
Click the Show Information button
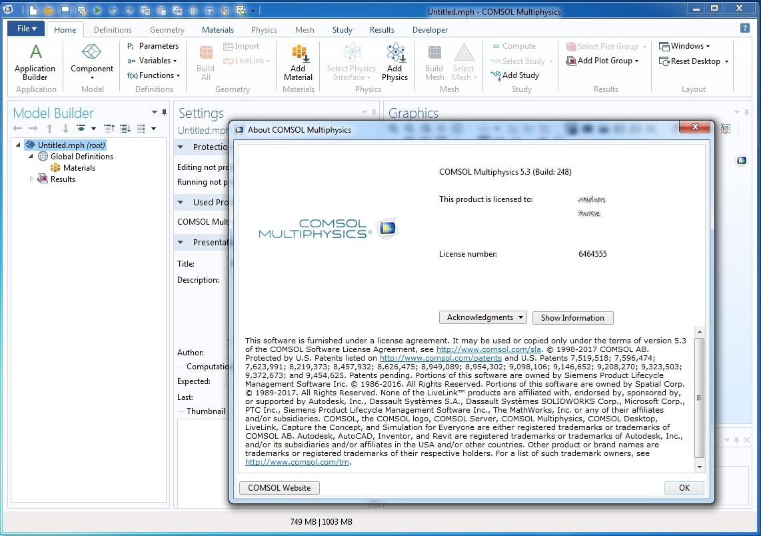[572, 317]
